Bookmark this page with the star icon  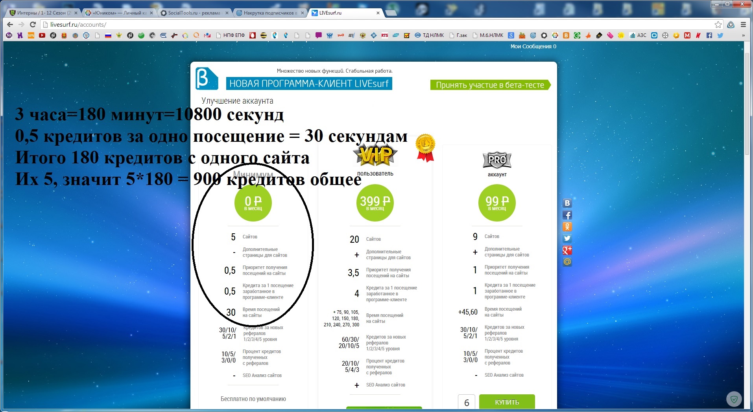pos(718,24)
